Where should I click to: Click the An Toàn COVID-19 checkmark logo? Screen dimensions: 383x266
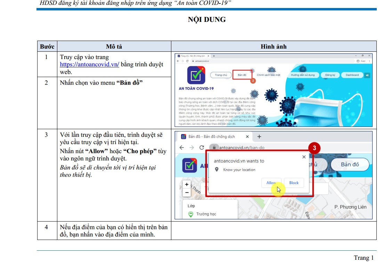pyautogui.click(x=196, y=75)
